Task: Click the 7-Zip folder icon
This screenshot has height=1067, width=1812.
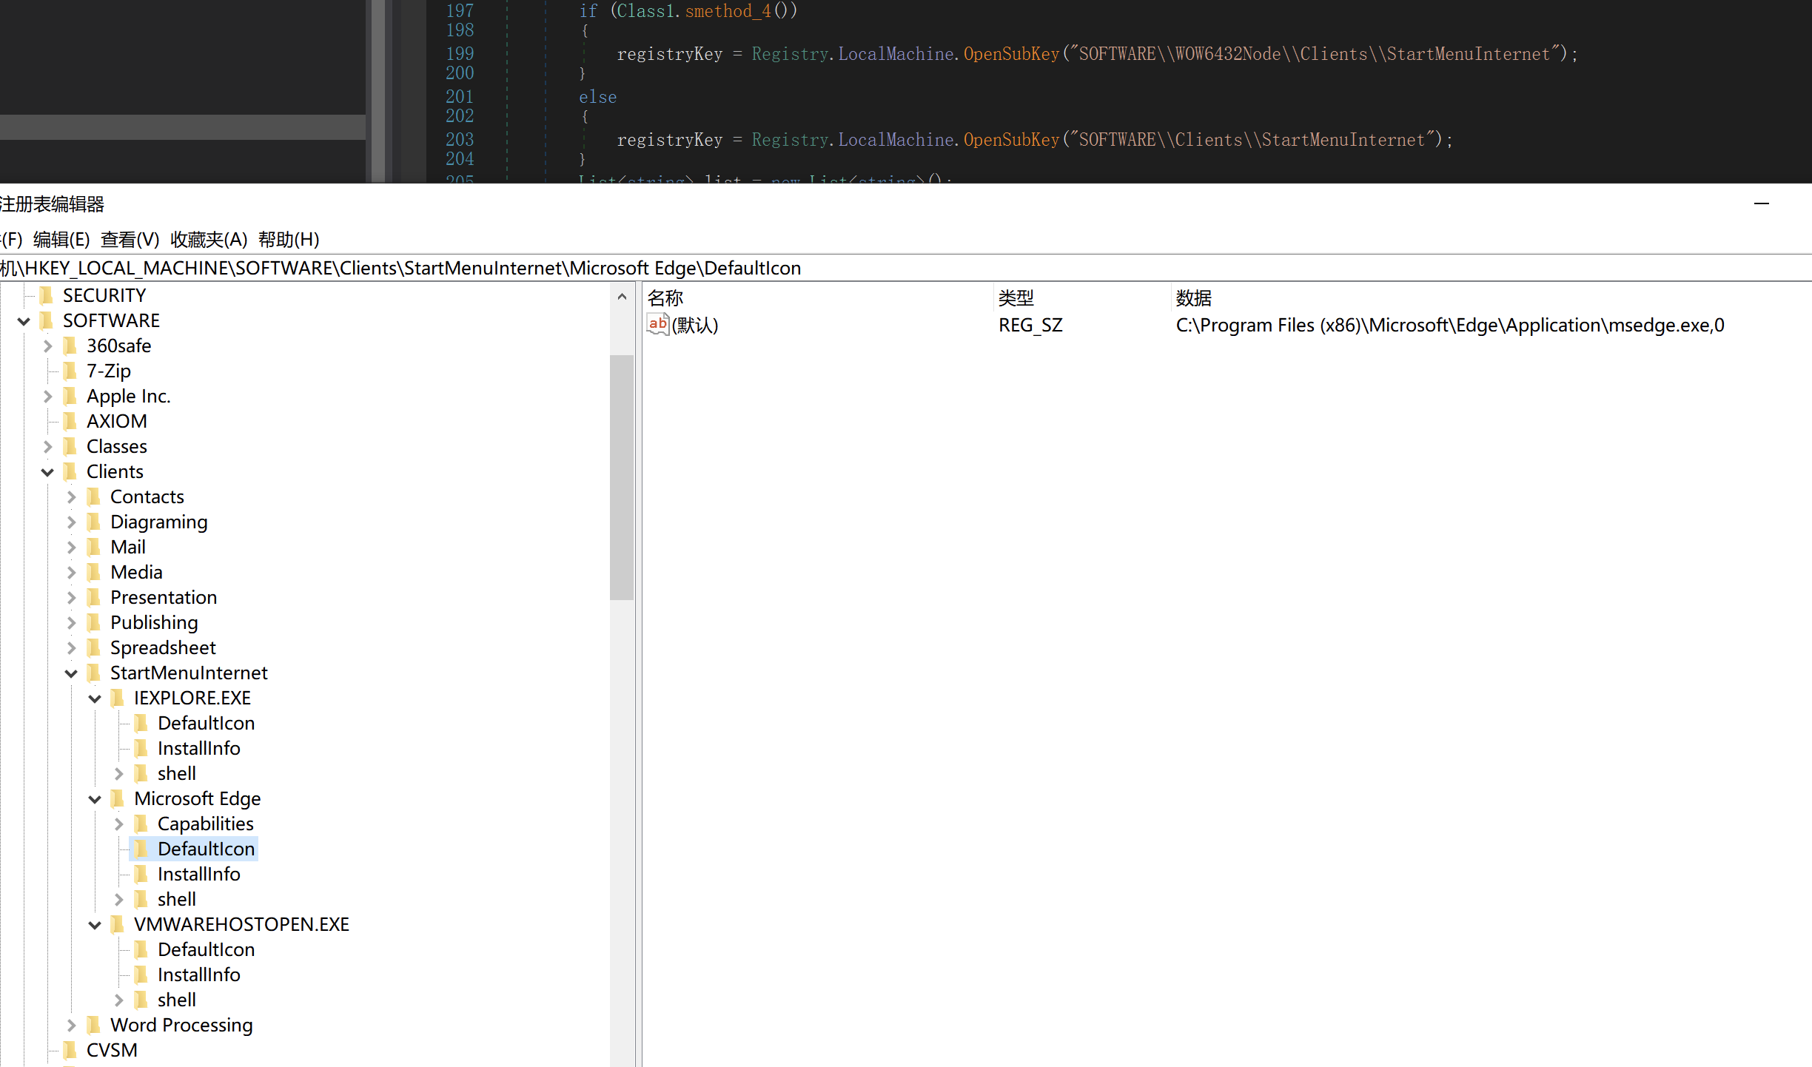Action: (x=70, y=371)
